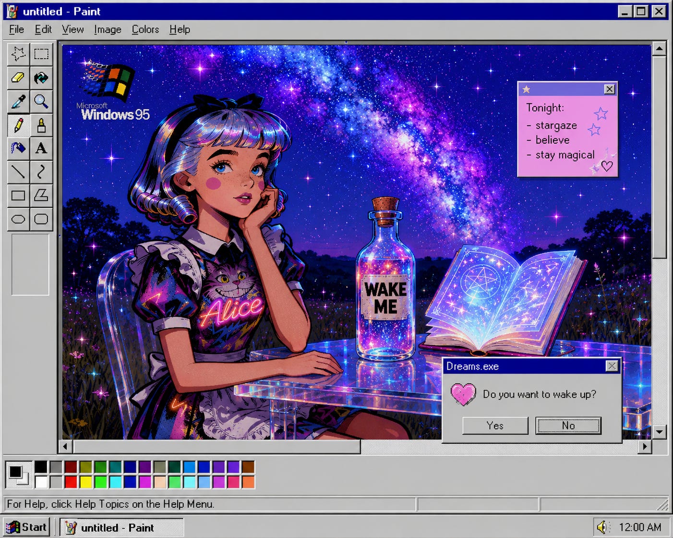Activate the Magnifier tool
The height and width of the screenshot is (538, 673).
(41, 101)
